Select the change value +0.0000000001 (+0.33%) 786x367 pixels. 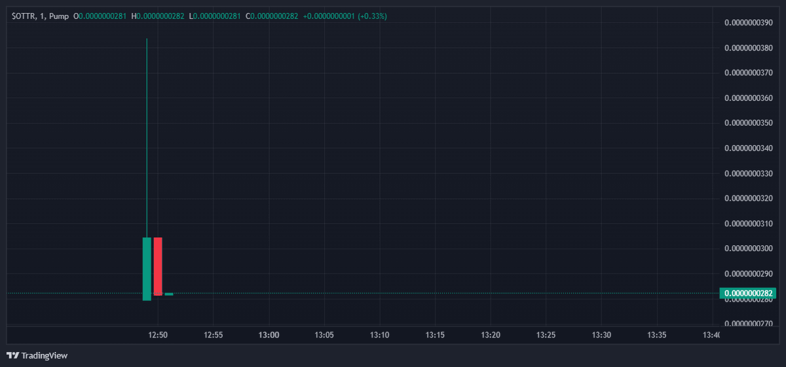point(345,16)
